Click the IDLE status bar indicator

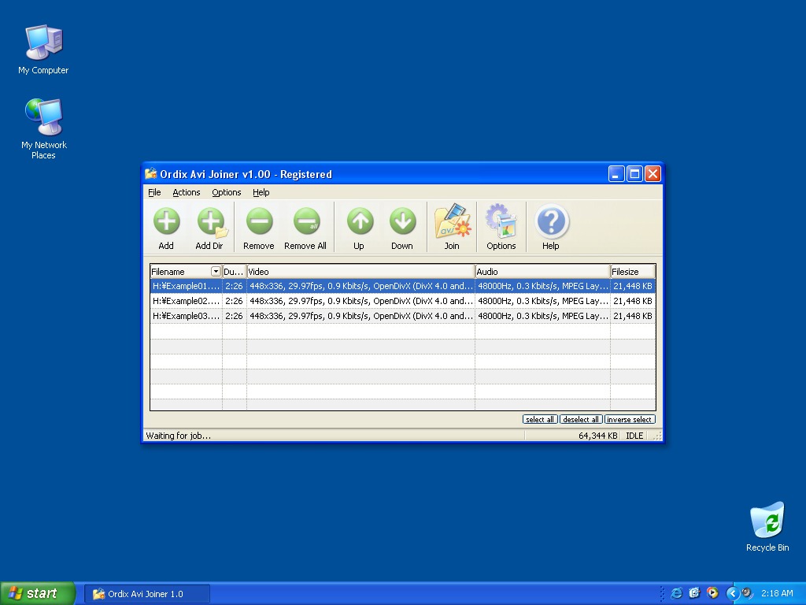pyautogui.click(x=635, y=436)
